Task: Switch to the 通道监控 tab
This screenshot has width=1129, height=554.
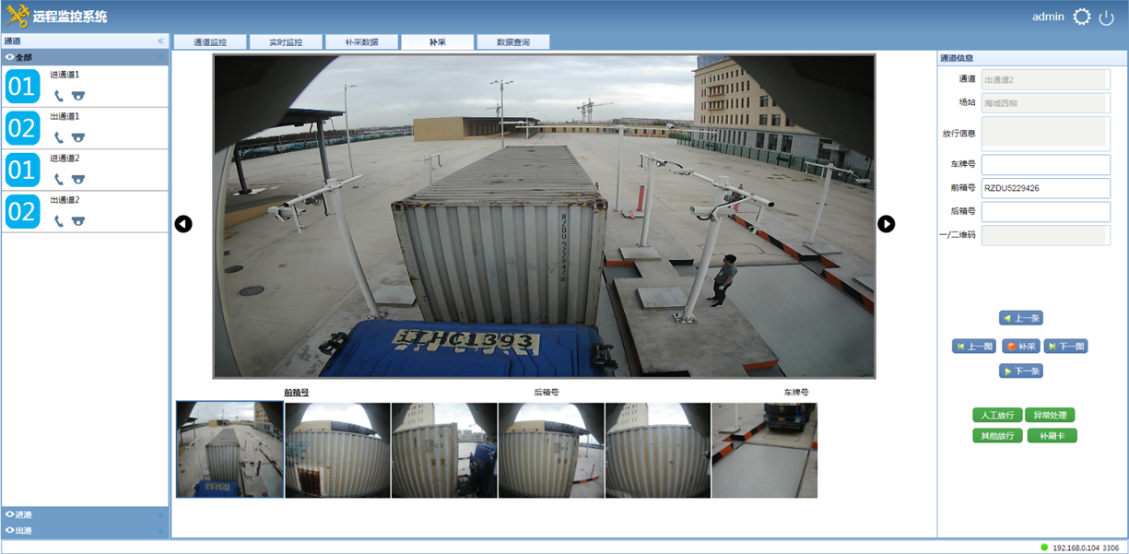Action: click(x=210, y=42)
